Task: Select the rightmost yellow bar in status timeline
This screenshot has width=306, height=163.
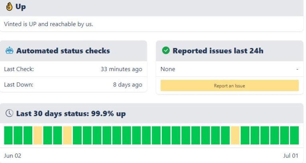Action: coord(235,135)
